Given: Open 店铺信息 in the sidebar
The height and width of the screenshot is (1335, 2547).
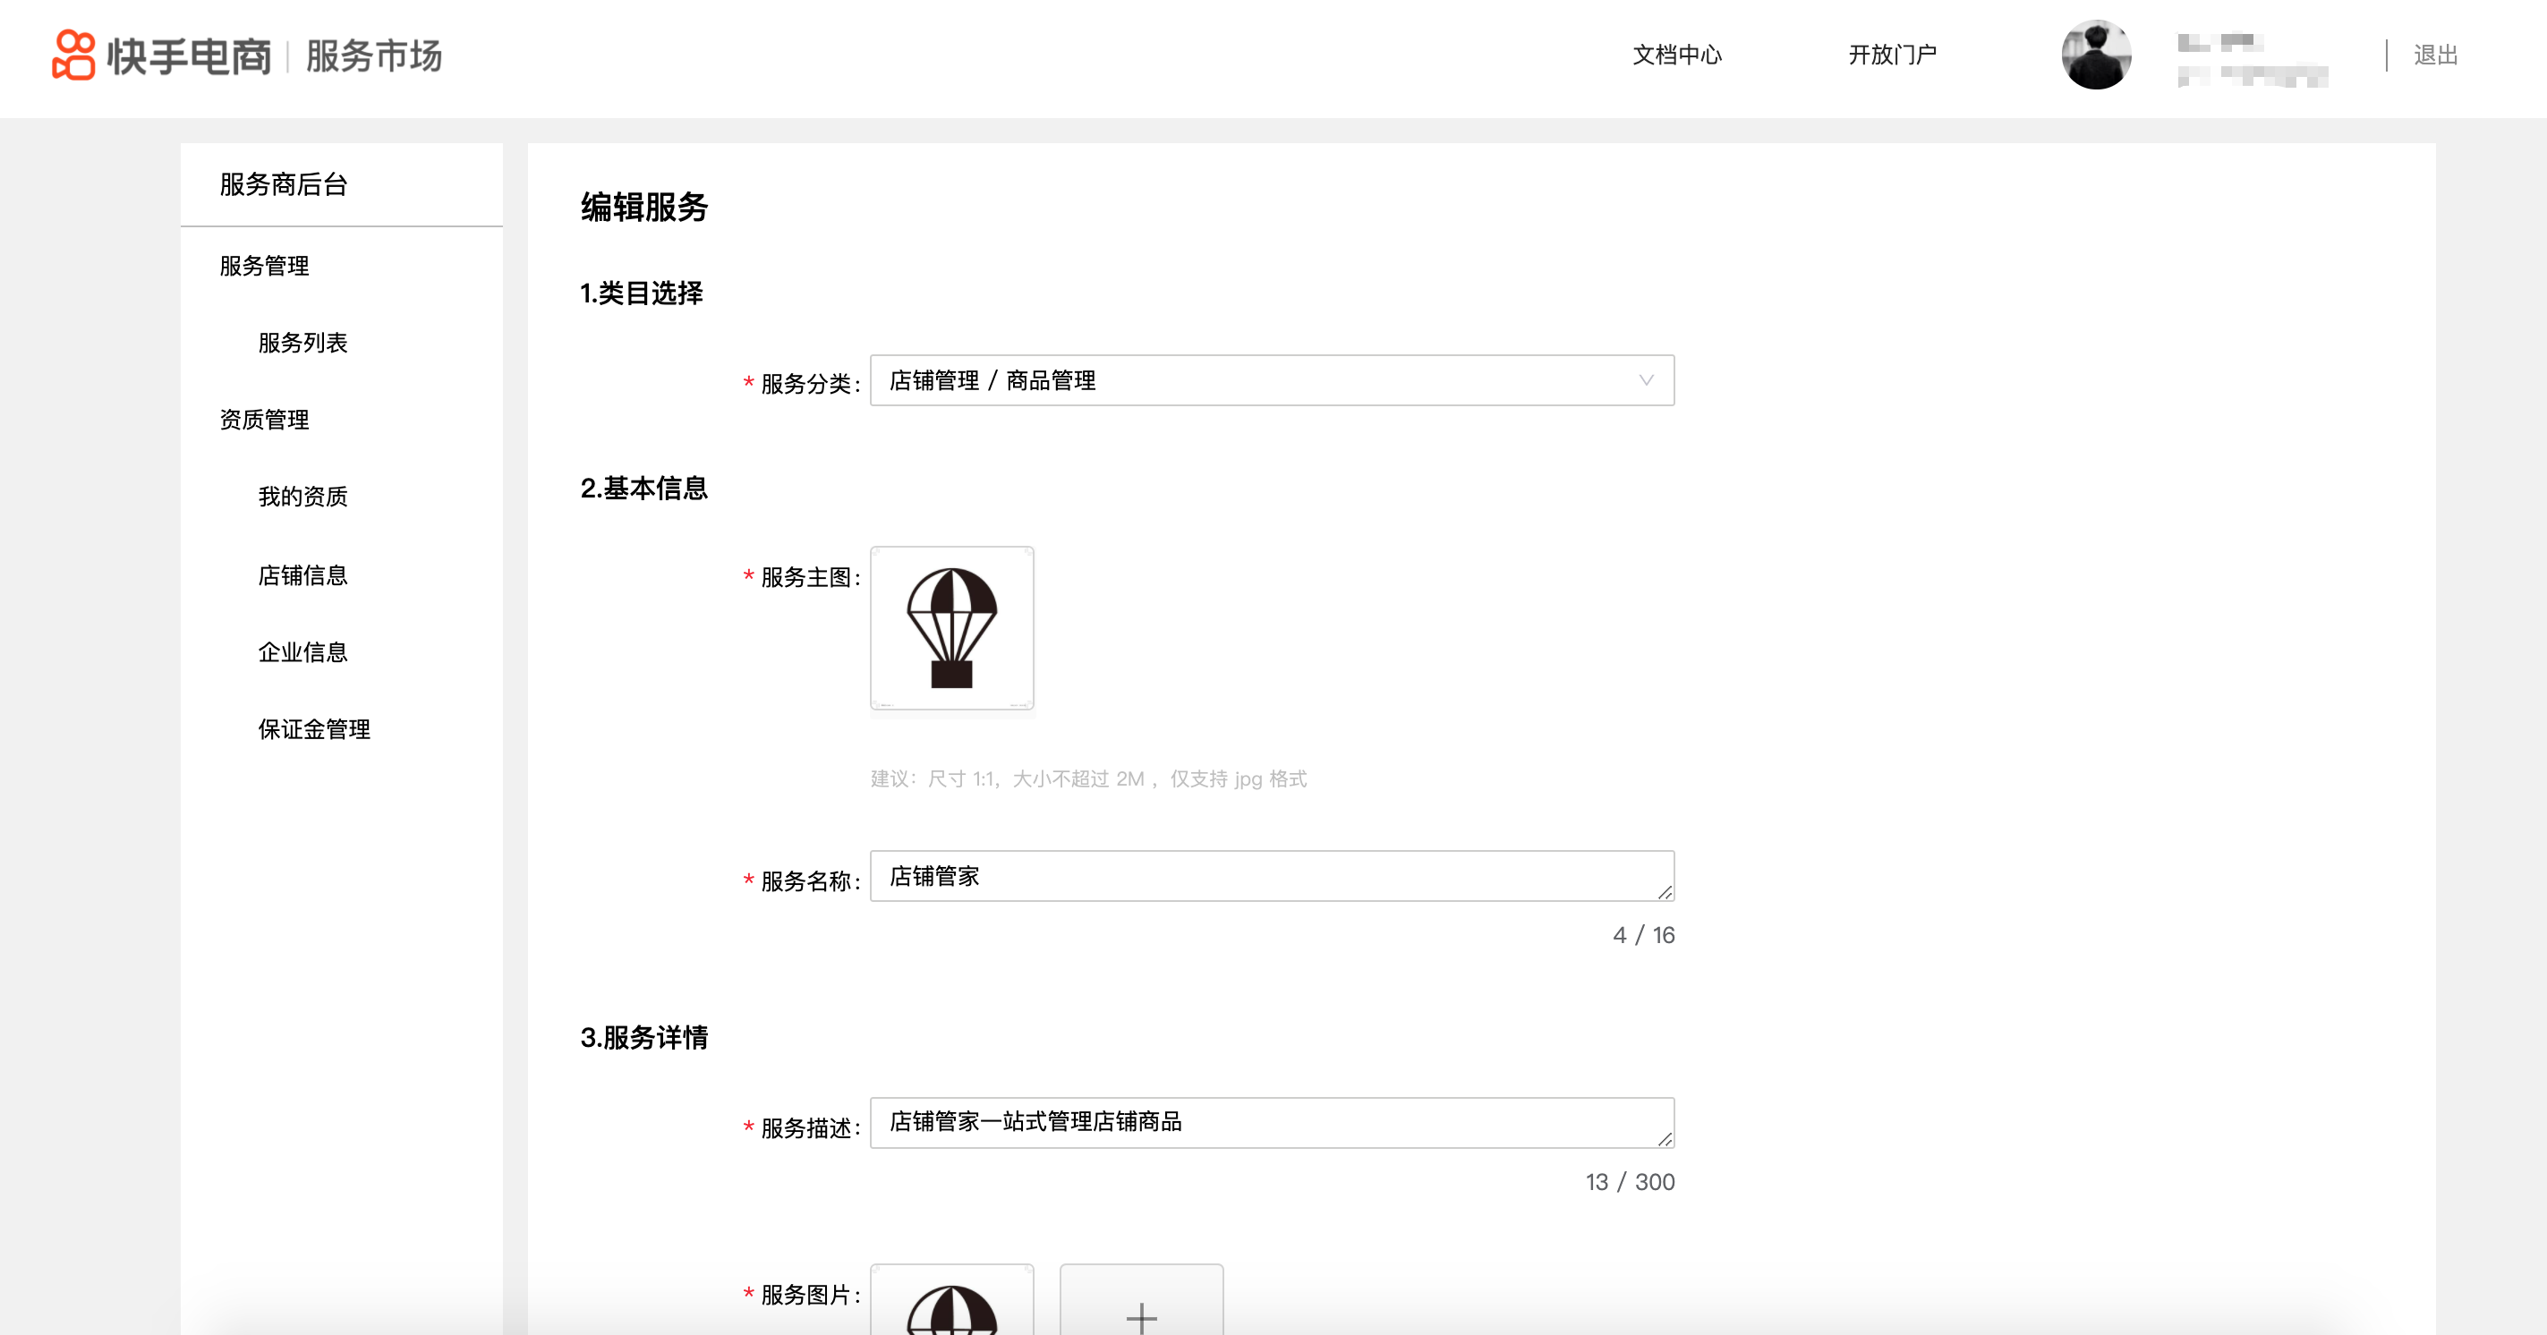Looking at the screenshot, I should [302, 575].
